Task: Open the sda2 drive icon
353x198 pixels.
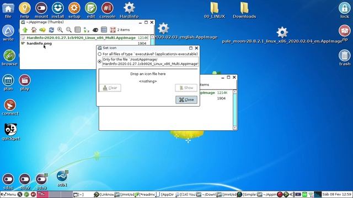Action: click(25, 182)
